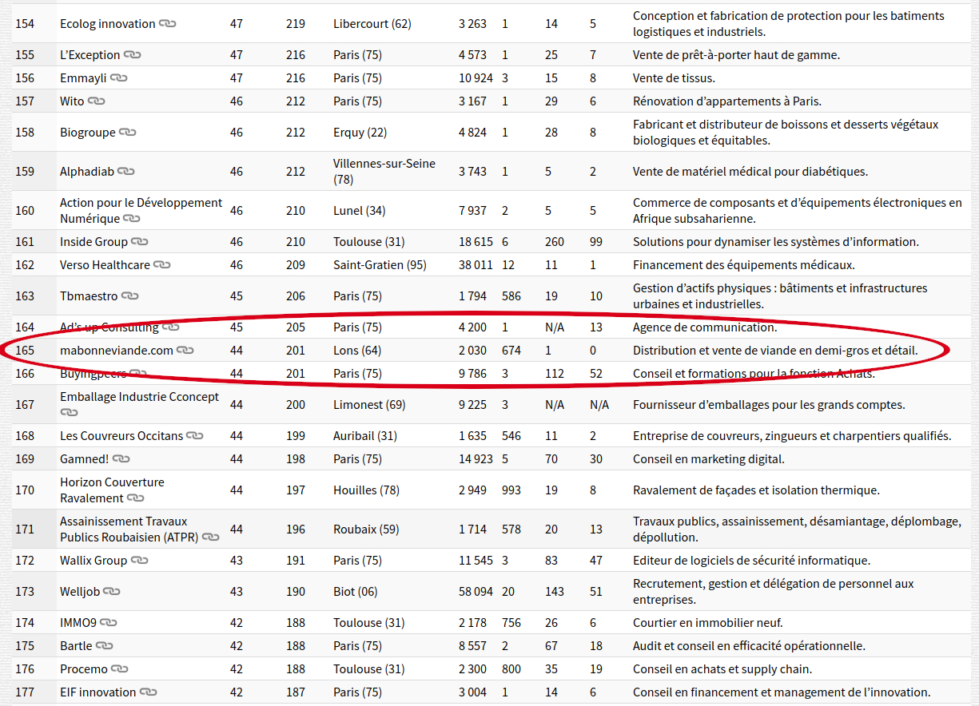Select description 'Agence de communication.'
The height and width of the screenshot is (706, 979).
[x=705, y=327]
